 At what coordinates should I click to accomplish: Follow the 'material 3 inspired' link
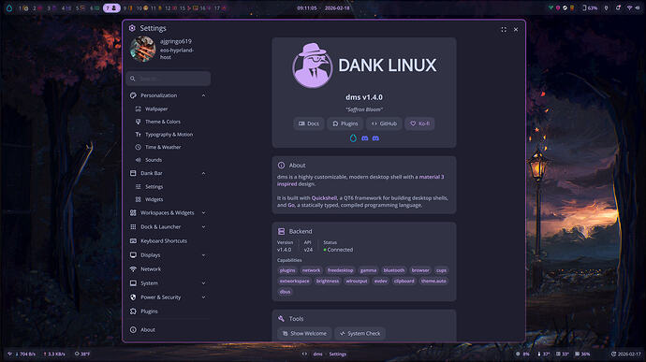pyautogui.click(x=432, y=177)
